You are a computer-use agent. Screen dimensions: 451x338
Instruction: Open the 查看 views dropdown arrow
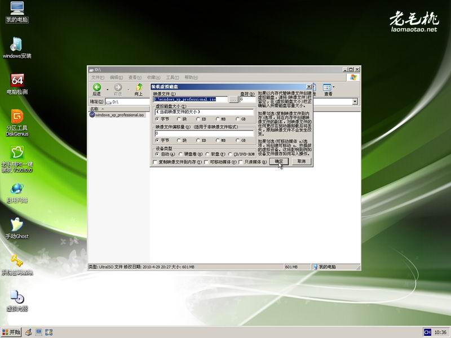tap(334, 87)
